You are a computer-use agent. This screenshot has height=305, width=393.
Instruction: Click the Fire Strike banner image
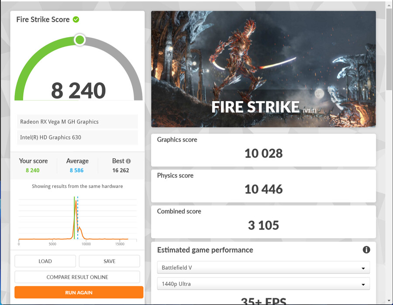point(263,69)
